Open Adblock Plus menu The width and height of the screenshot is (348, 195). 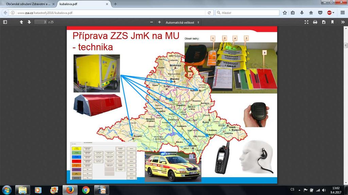330,13
